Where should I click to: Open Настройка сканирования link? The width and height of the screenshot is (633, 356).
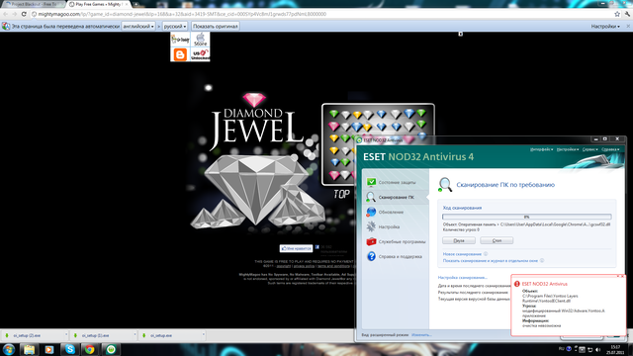pyautogui.click(x=462, y=278)
